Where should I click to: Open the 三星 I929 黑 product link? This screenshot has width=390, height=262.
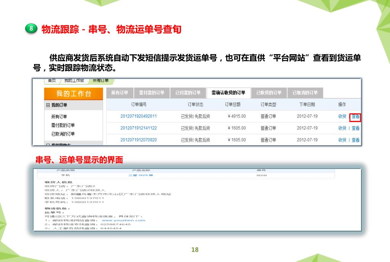coord(141,175)
